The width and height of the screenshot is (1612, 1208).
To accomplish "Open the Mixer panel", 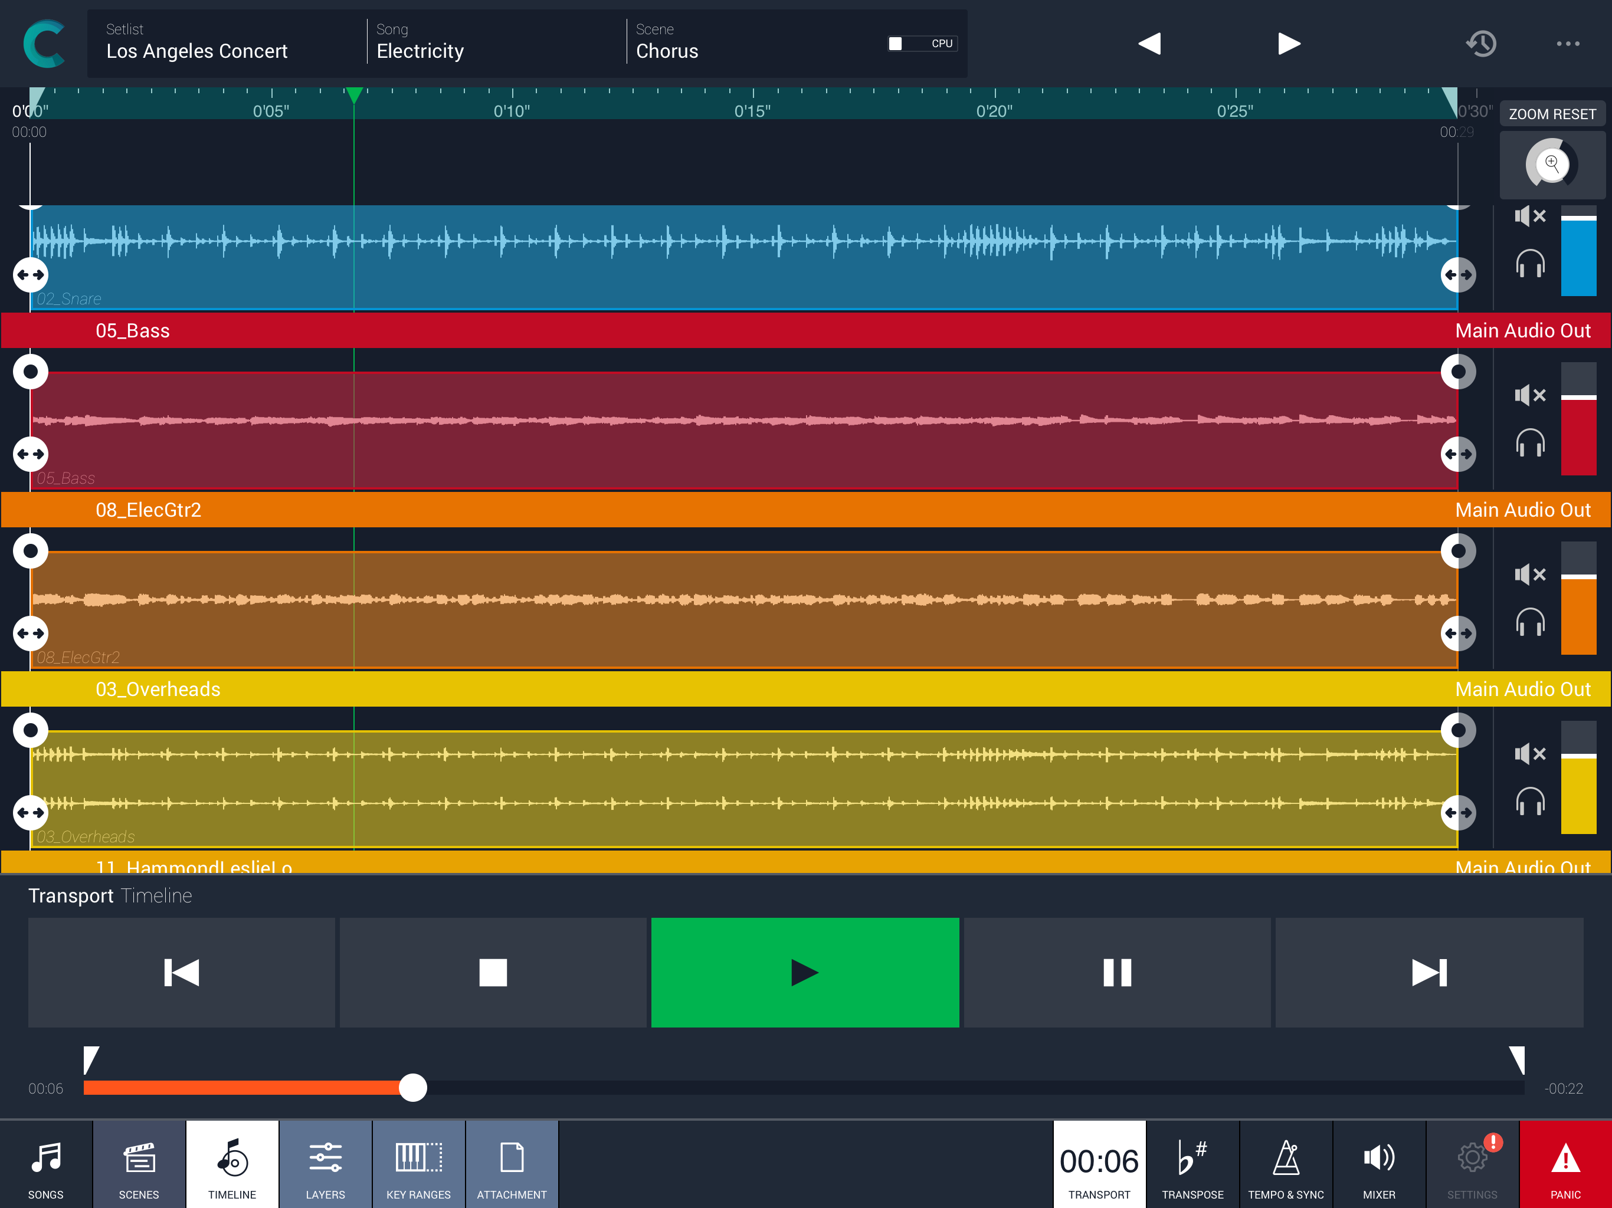I will 1379,1164.
